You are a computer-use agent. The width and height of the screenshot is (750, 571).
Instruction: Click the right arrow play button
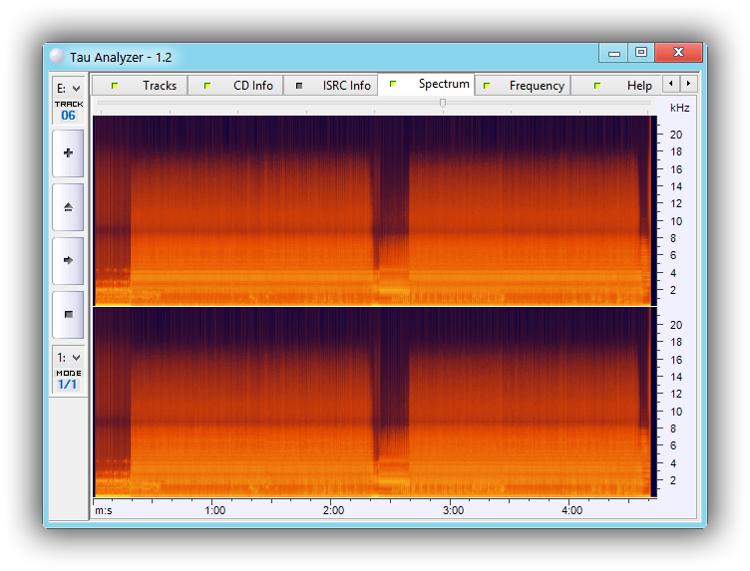68,261
